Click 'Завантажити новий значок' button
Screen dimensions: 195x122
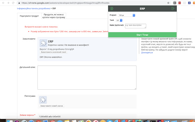(51, 106)
